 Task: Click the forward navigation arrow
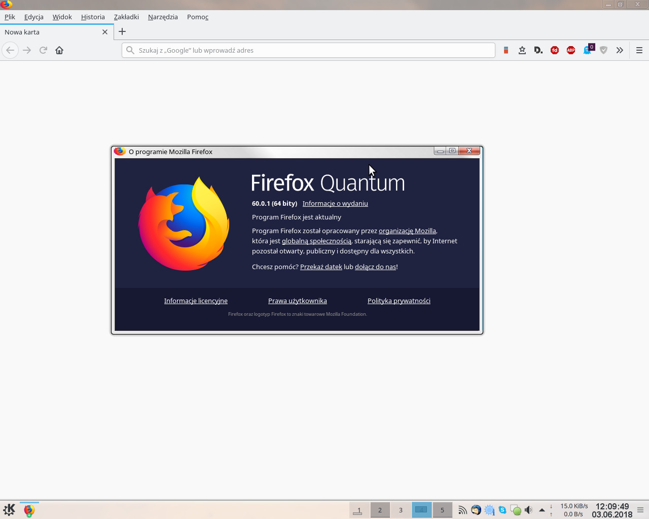[27, 50]
